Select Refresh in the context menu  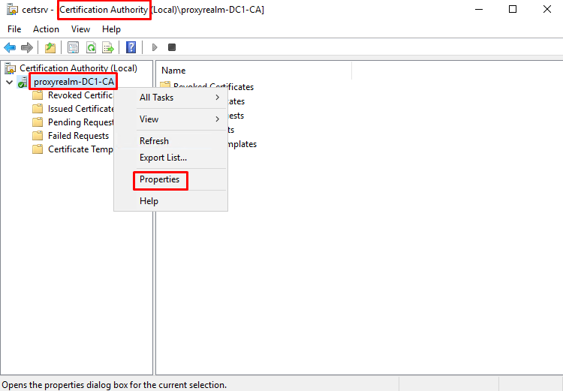tap(171, 141)
